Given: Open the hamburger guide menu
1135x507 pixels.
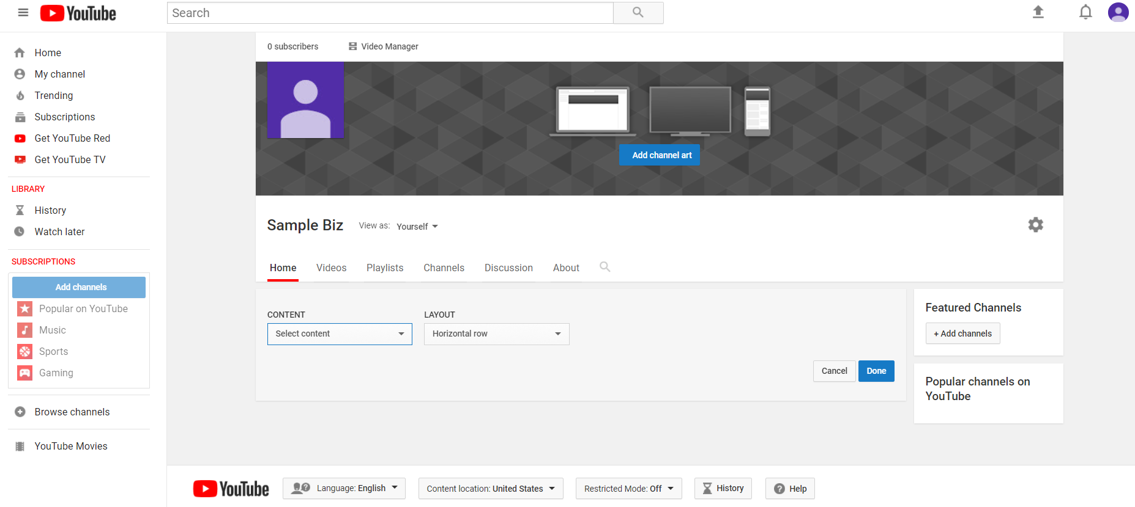Looking at the screenshot, I should pyautogui.click(x=23, y=12).
